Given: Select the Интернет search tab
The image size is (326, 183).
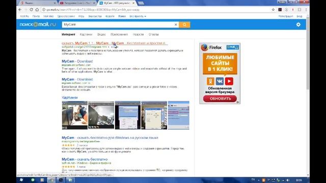Looking at the screenshot, I should point(68,35).
